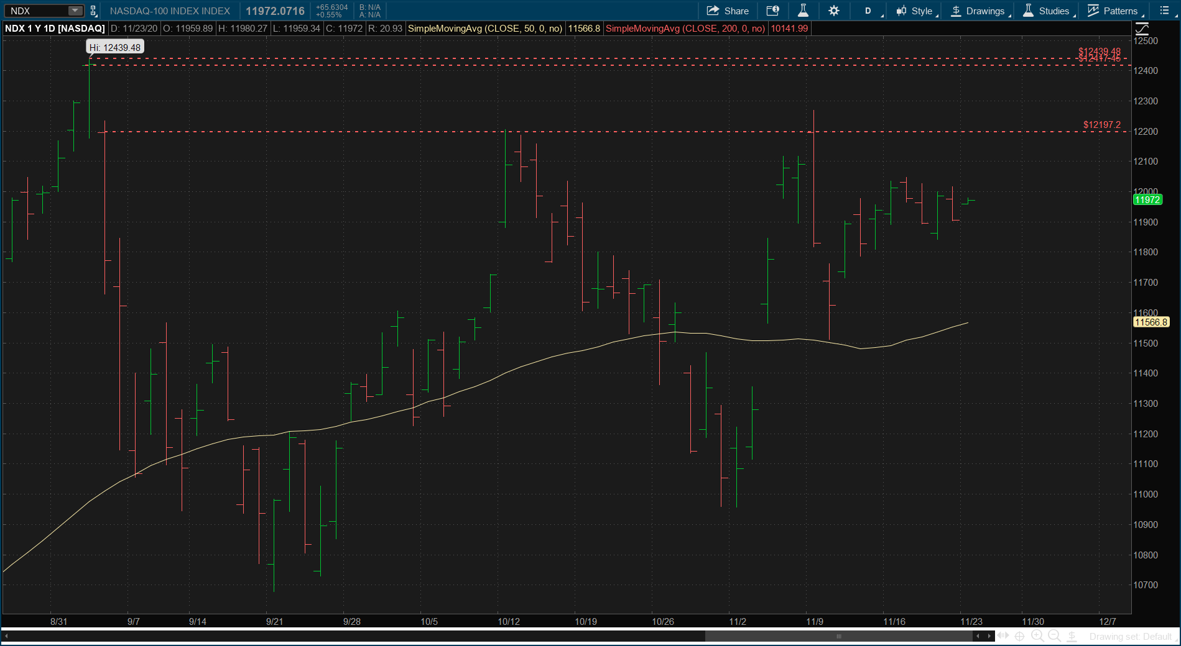Viewport: 1181px width, 646px height.
Task: Click the expand time axis icon
Action: click(x=1003, y=636)
